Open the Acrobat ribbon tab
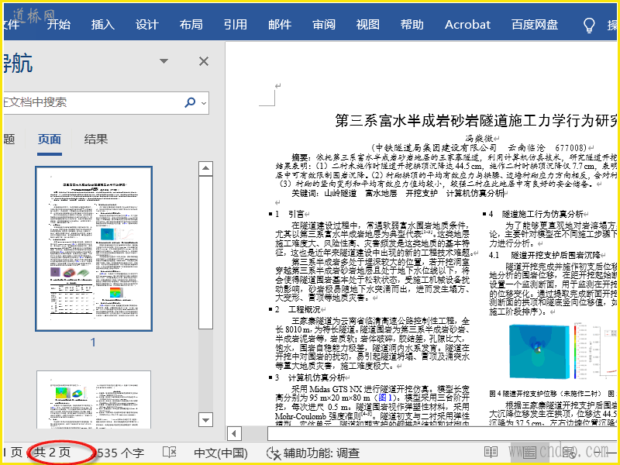 (467, 25)
